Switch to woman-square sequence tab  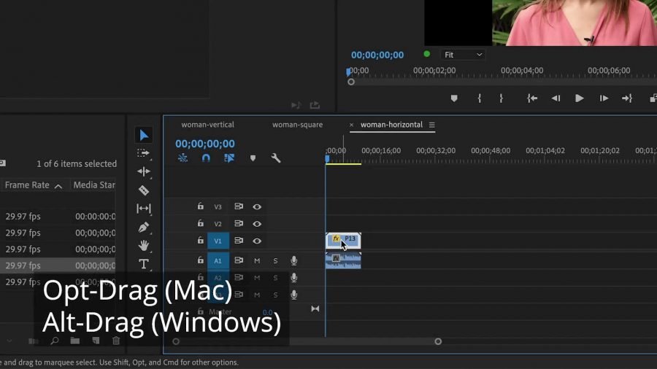(x=298, y=125)
